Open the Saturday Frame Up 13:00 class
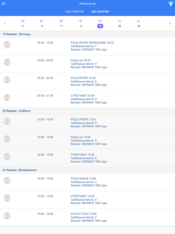This screenshot has width=175, height=234. pyautogui.click(x=87, y=141)
